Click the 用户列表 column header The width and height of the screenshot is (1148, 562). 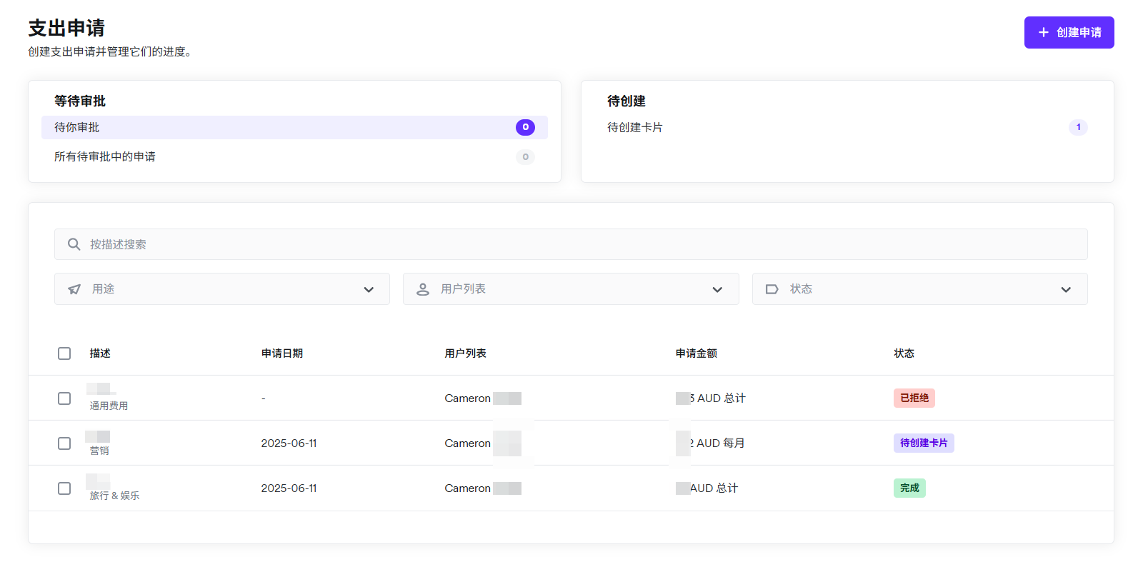[465, 353]
